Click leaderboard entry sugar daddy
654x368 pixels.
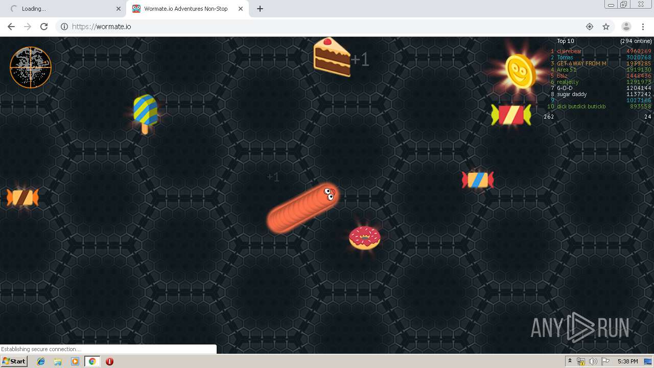pos(572,94)
